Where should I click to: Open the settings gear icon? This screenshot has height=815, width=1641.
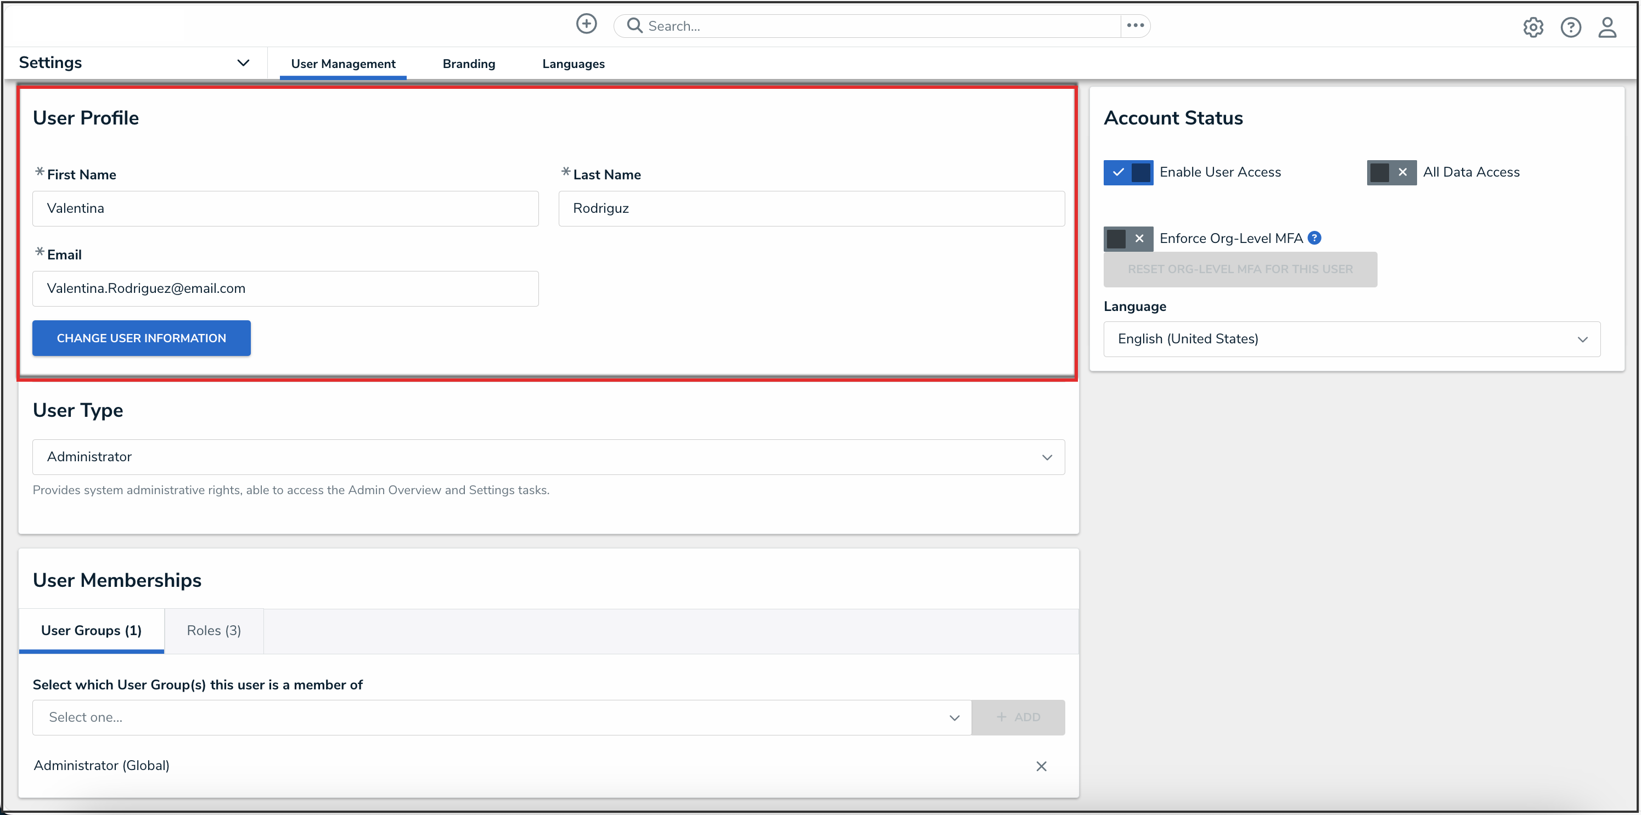[x=1533, y=27]
